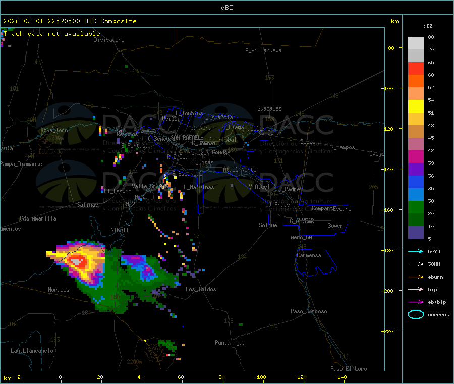This screenshot has width=454, height=384.
Task: Click the 'dBZ' title at top
Action: tap(226, 8)
